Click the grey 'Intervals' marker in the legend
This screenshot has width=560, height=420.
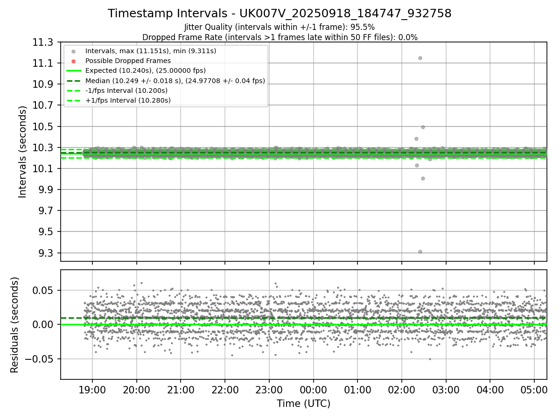[x=73, y=51]
